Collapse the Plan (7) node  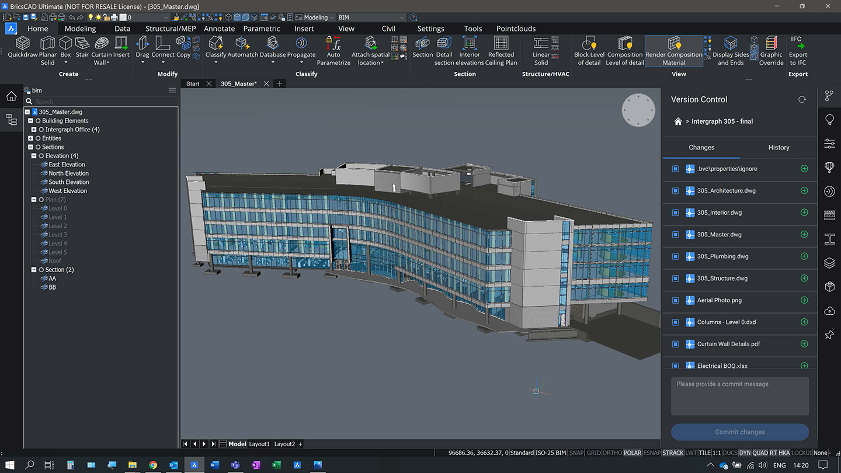pyautogui.click(x=34, y=200)
